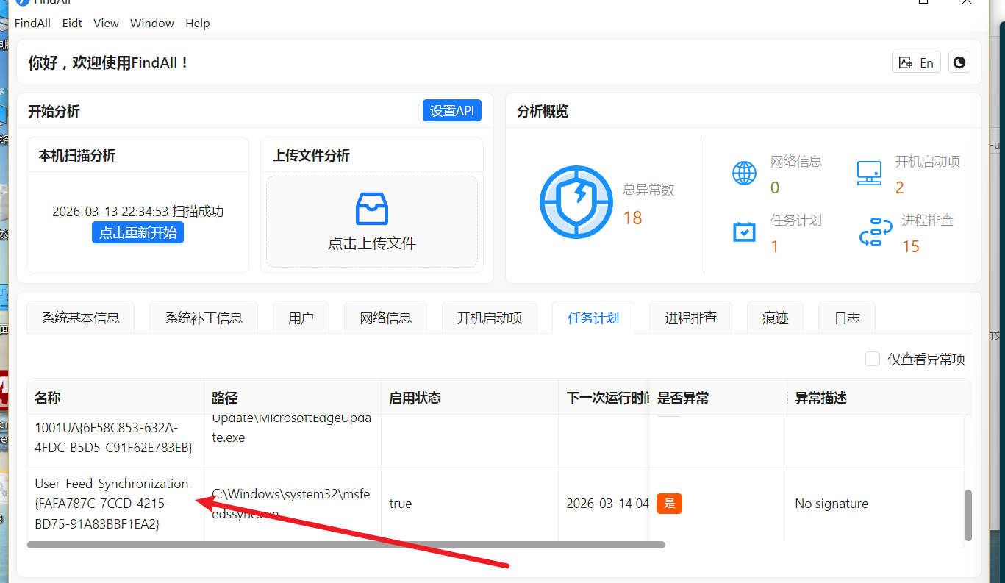The image size is (1005, 583).
Task: Click the globe network info icon
Action: point(744,174)
